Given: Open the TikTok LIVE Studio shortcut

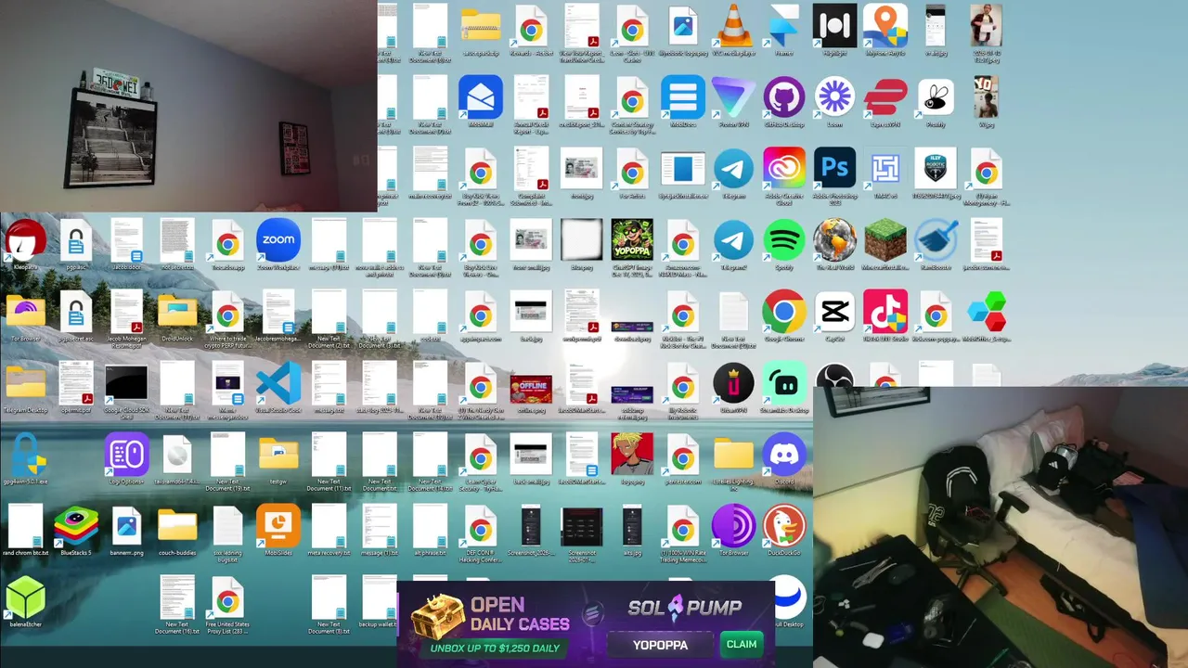Looking at the screenshot, I should pos(885,312).
